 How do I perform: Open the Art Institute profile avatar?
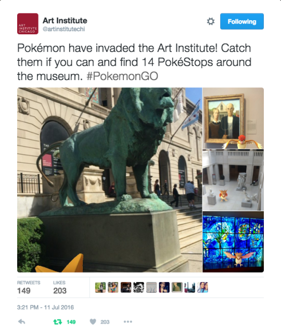(28, 23)
